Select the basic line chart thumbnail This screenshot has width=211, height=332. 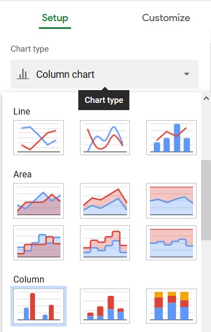click(38, 137)
